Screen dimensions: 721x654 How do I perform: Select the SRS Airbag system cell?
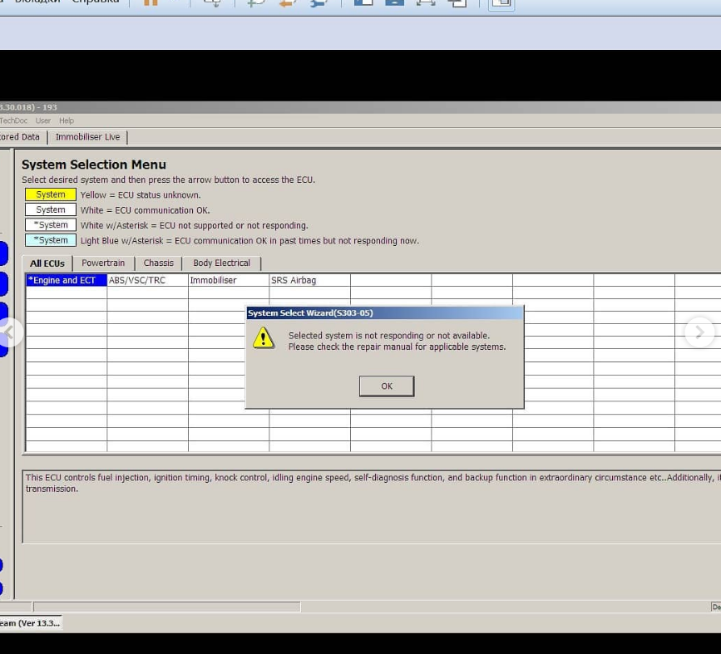tap(309, 280)
